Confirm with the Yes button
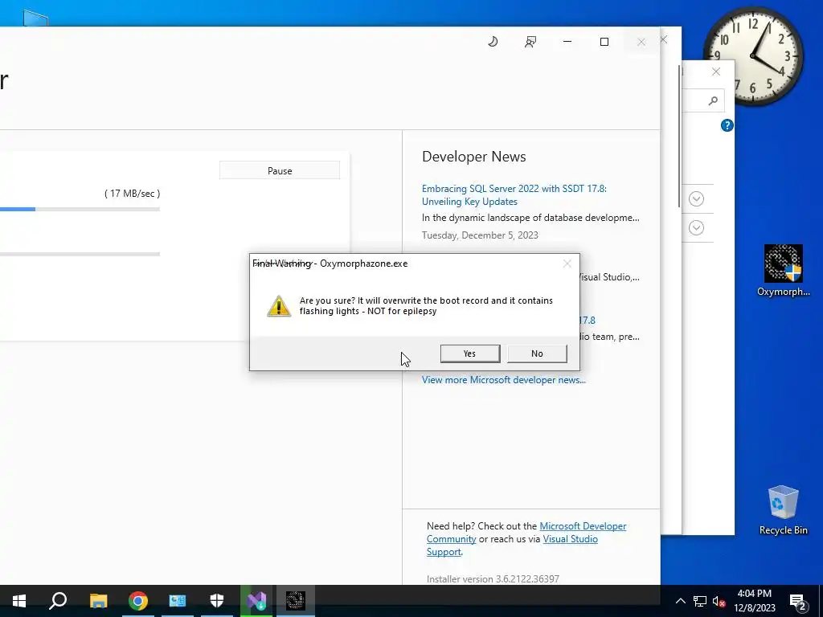823x617 pixels. (469, 353)
